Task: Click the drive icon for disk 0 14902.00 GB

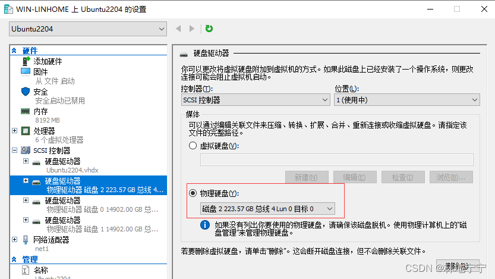Action: pyautogui.click(x=36, y=202)
